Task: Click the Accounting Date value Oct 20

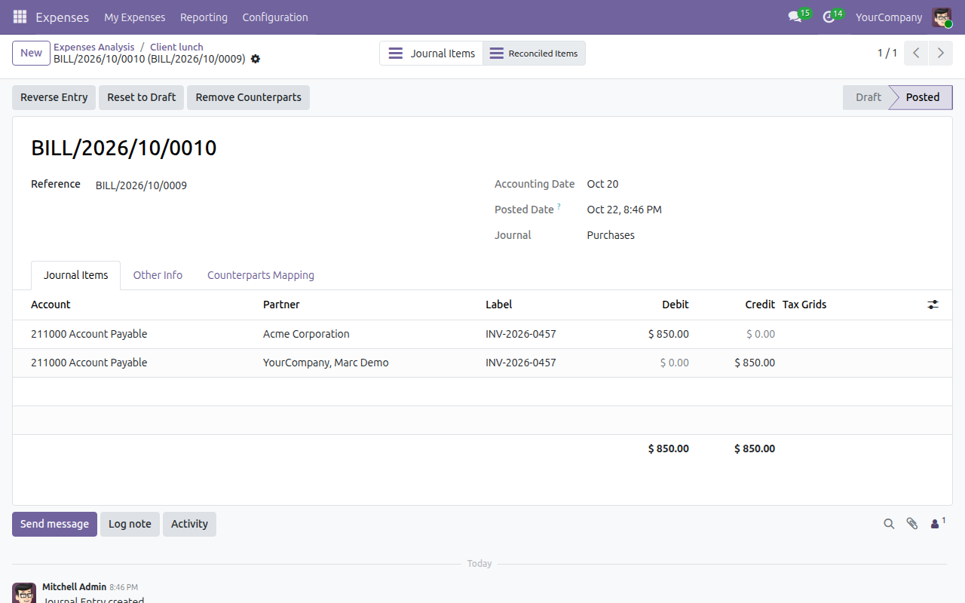Action: (x=603, y=184)
